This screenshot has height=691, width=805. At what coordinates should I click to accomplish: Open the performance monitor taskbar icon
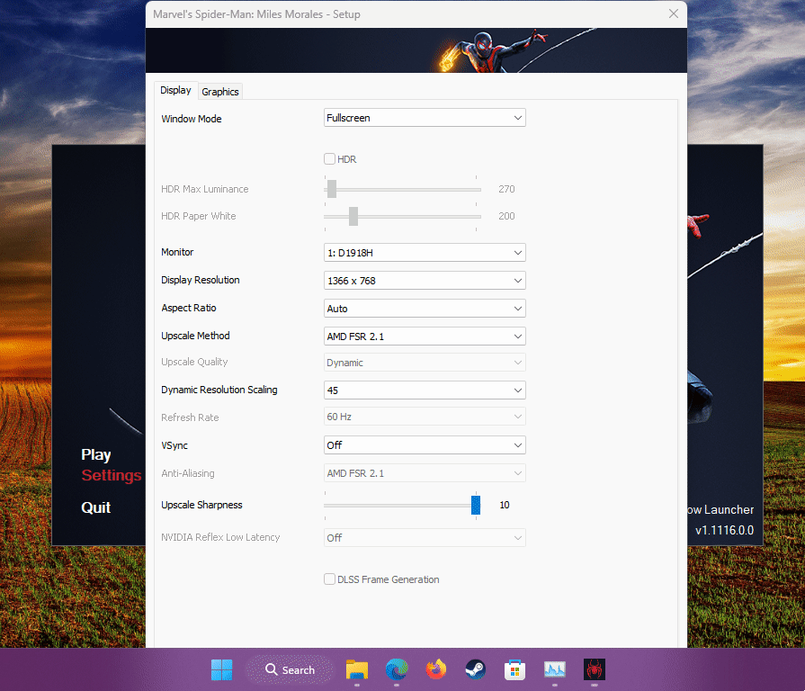click(x=554, y=669)
